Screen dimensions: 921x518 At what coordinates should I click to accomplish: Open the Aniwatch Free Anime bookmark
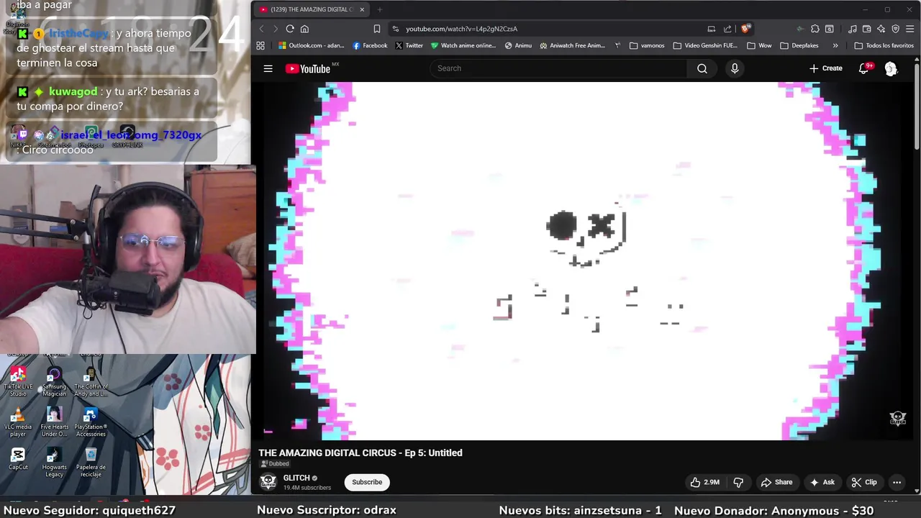[572, 45]
